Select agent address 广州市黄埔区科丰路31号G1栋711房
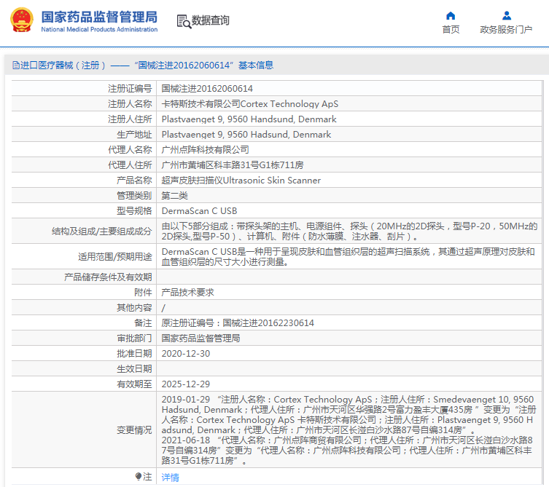 pos(233,165)
